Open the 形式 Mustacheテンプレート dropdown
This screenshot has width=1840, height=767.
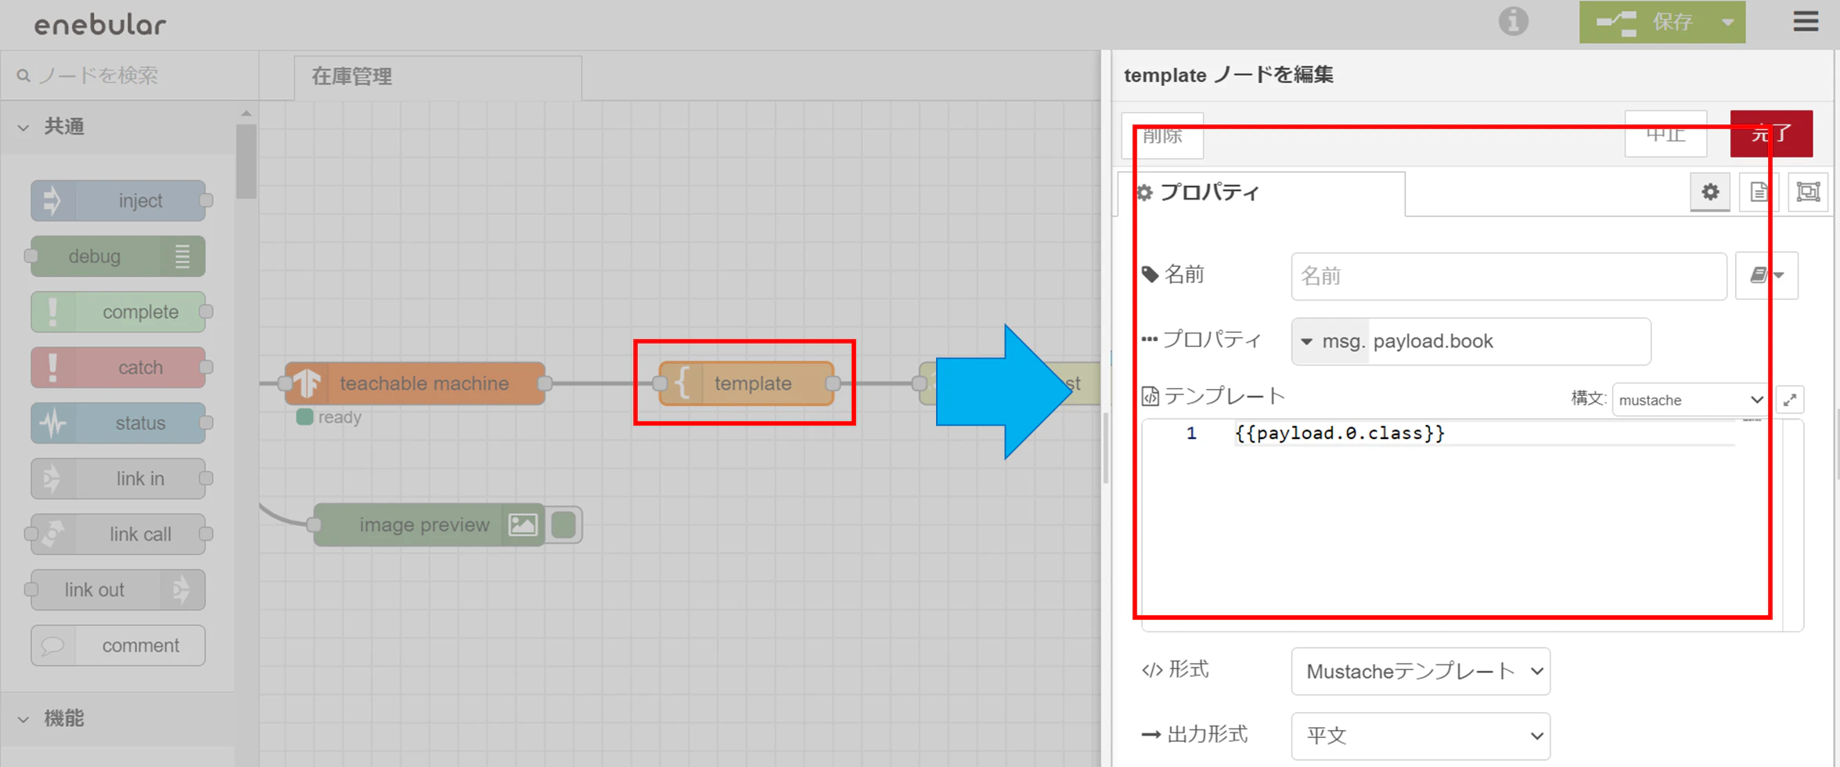[1421, 671]
